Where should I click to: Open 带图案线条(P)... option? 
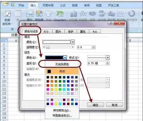point(62,116)
